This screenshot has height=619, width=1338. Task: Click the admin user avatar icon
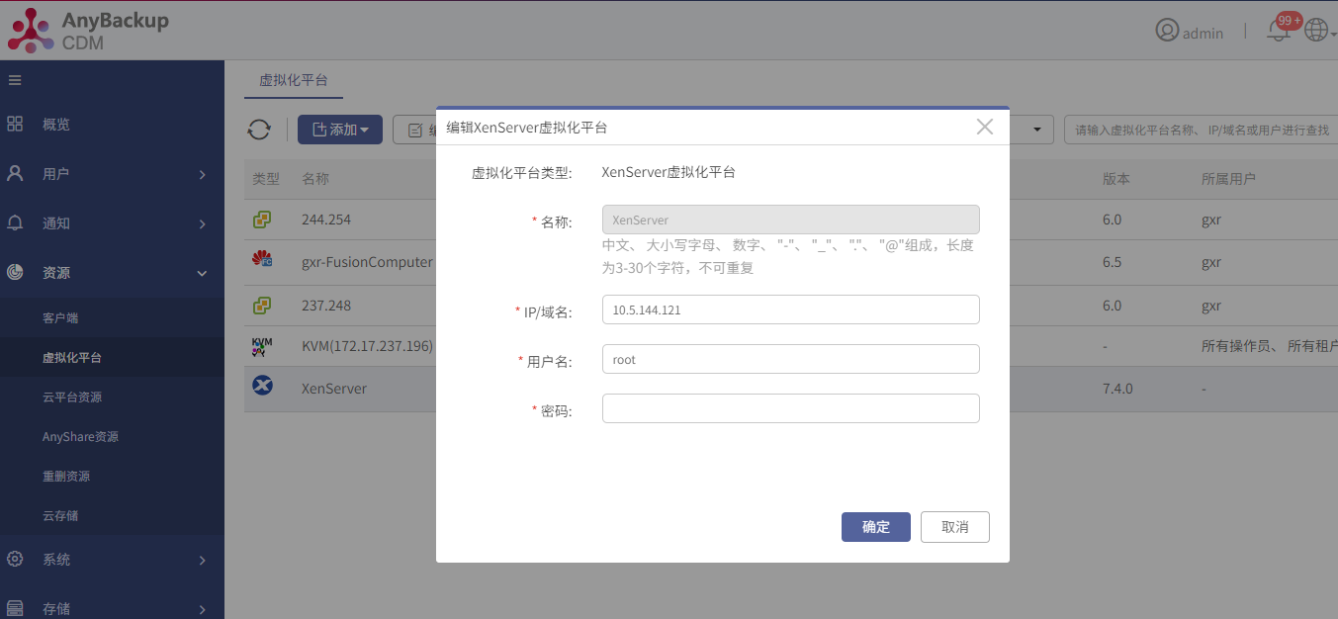click(x=1167, y=31)
